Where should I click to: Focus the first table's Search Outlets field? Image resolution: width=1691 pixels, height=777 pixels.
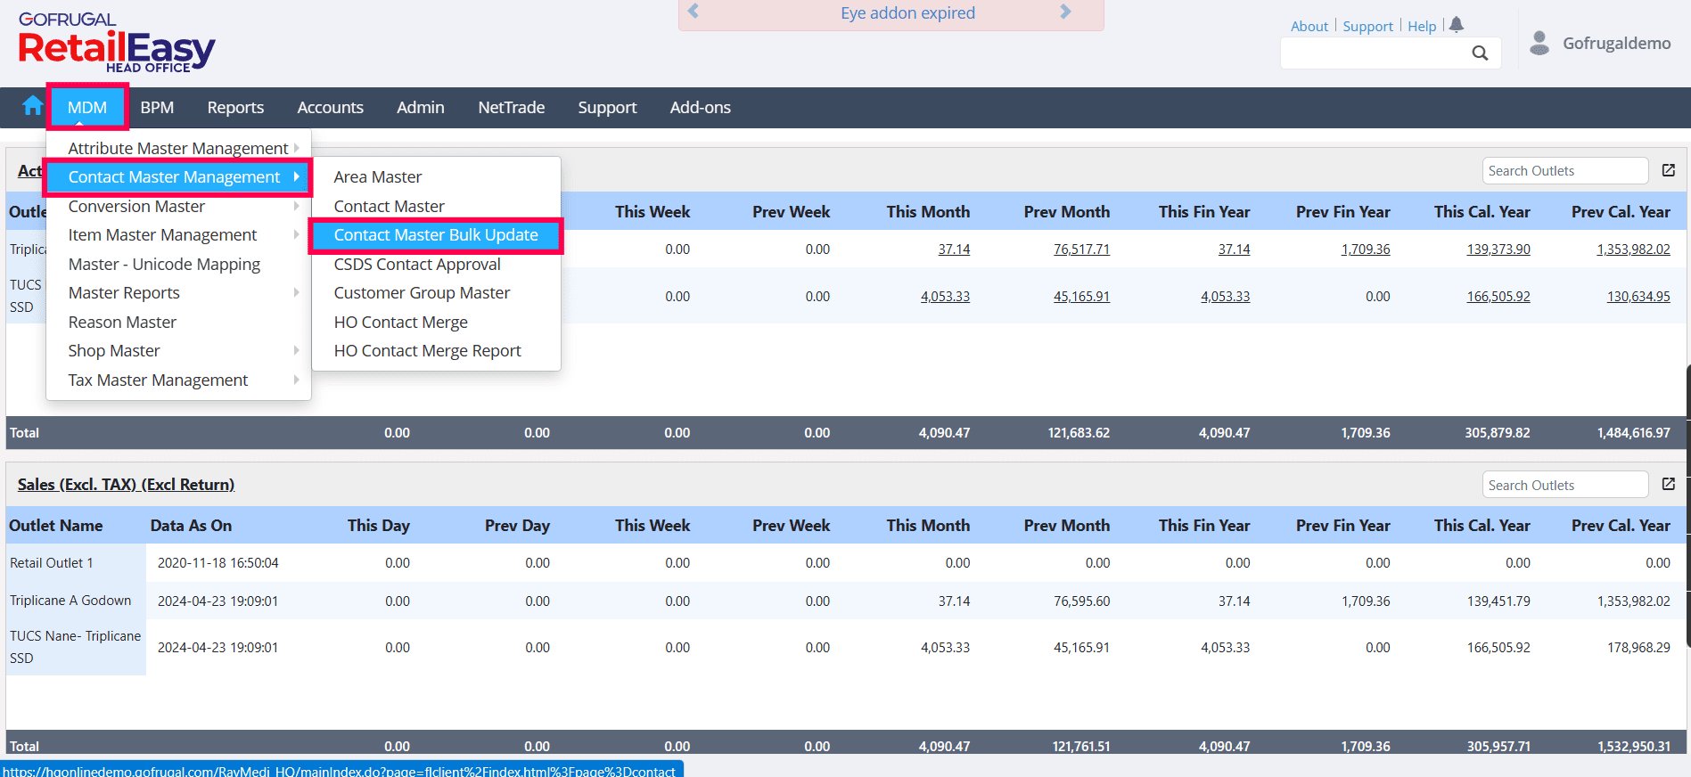pyautogui.click(x=1565, y=171)
